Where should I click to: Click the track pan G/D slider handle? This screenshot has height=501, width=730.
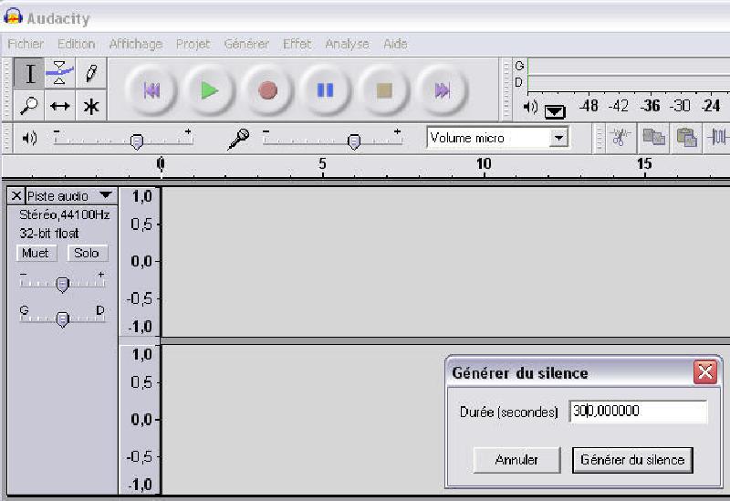click(62, 319)
